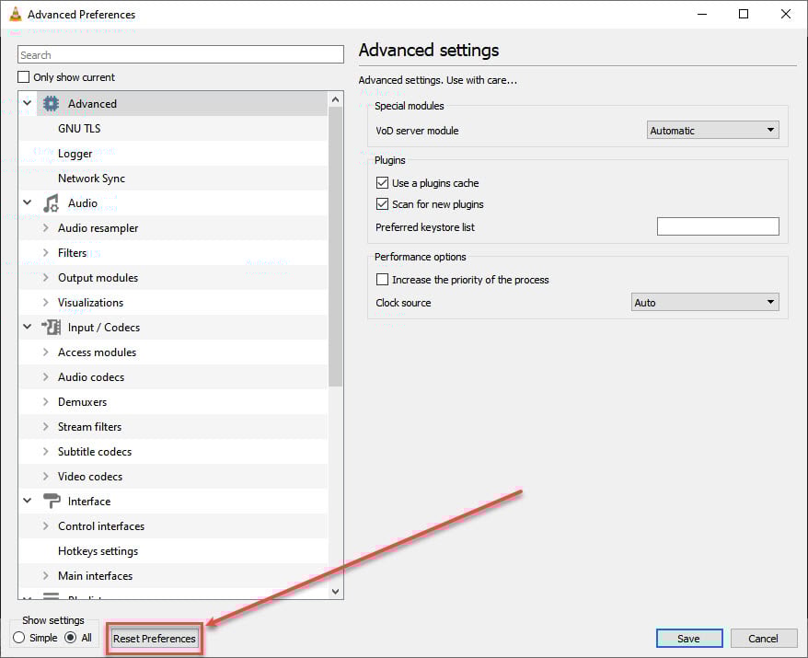
Task: Select the Audio category label
Action: click(x=83, y=203)
